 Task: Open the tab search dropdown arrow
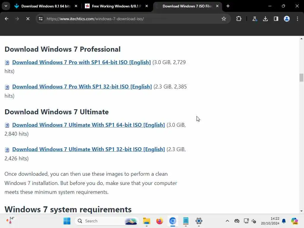coord(6,6)
